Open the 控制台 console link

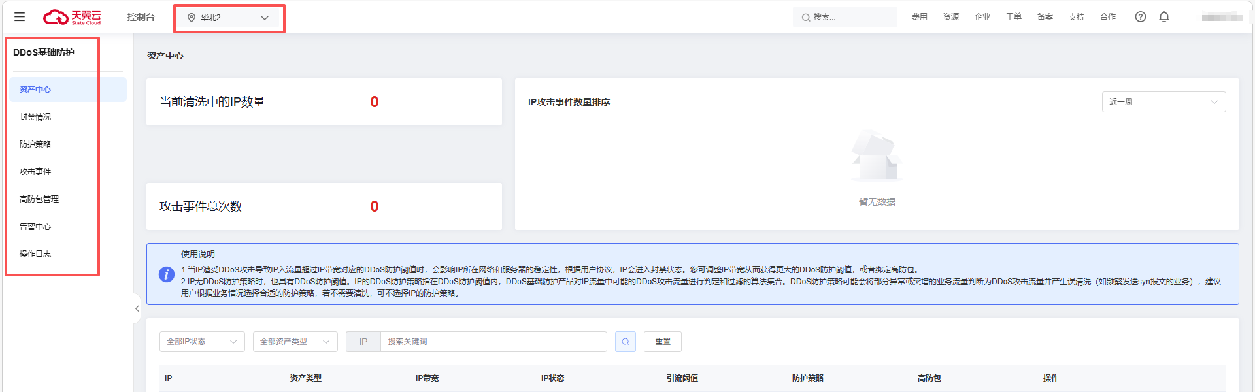coord(141,17)
